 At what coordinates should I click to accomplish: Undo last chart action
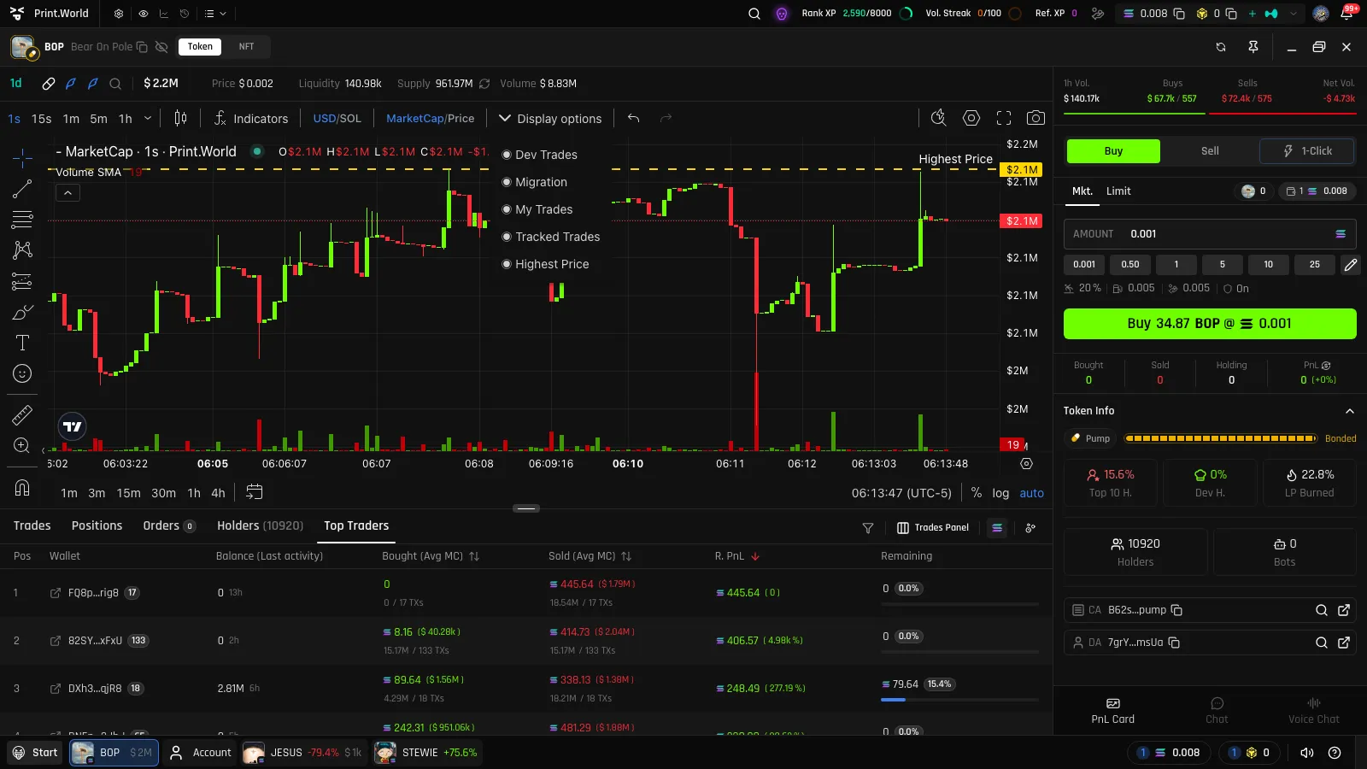pyautogui.click(x=633, y=118)
